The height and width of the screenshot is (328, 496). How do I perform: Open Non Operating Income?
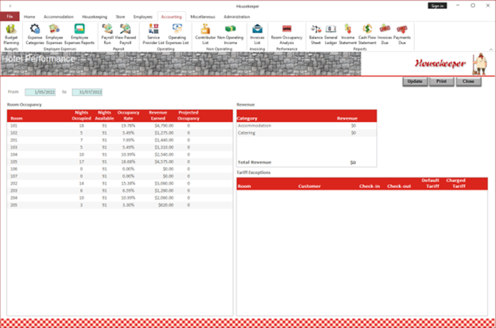click(230, 34)
